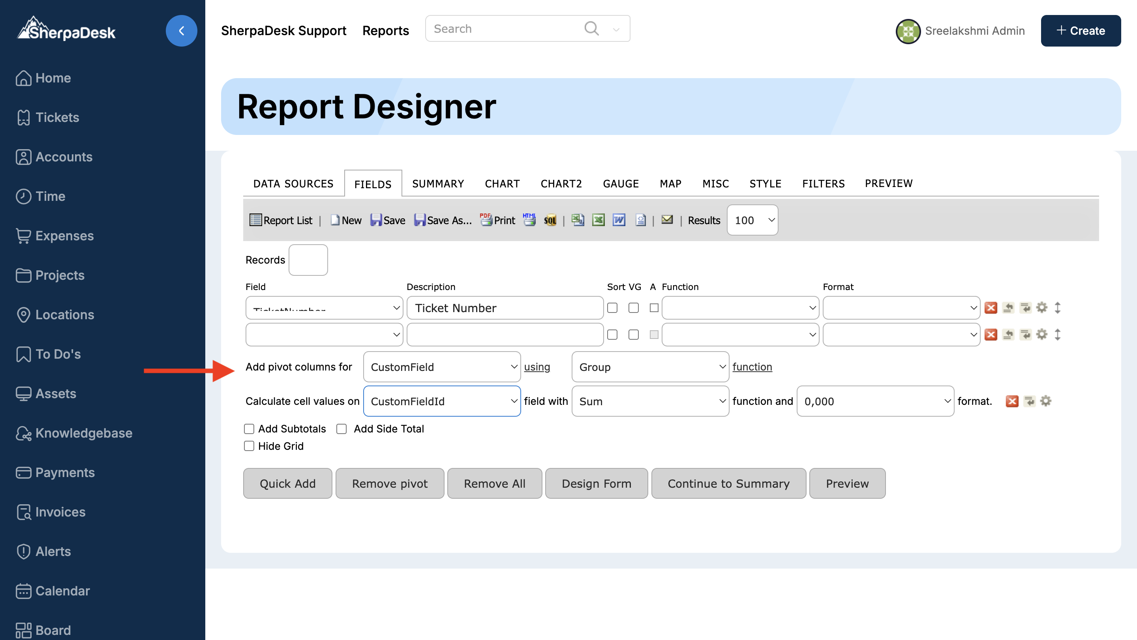Click the Remove pivot button
This screenshot has height=640, width=1137.
point(389,483)
